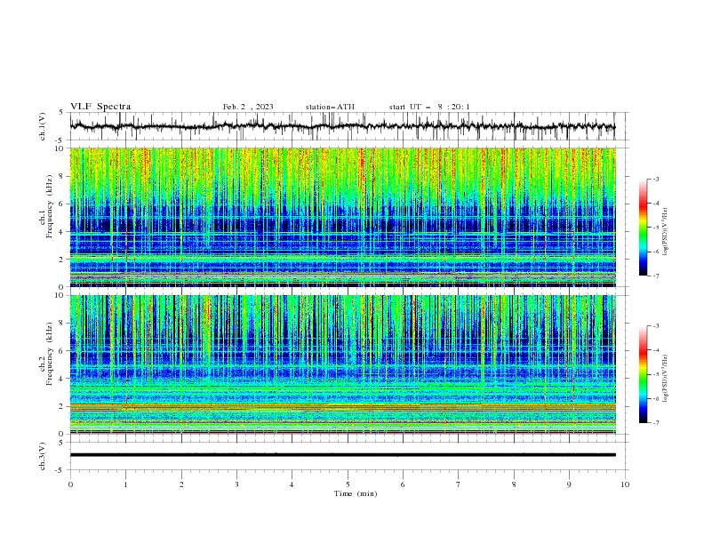Click the time axis tick label '1'
704x544 pixels.
pos(125,484)
